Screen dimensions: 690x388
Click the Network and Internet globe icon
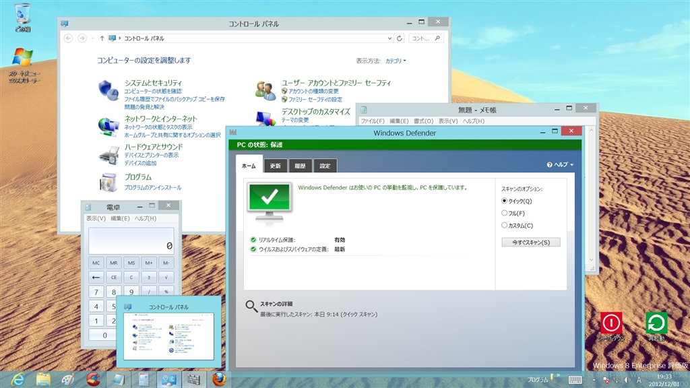click(108, 127)
